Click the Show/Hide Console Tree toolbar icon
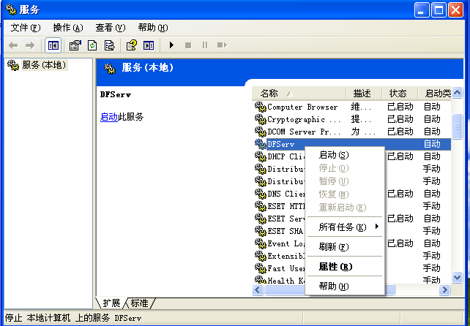Image resolution: width=470 pixels, height=326 pixels. point(53,45)
